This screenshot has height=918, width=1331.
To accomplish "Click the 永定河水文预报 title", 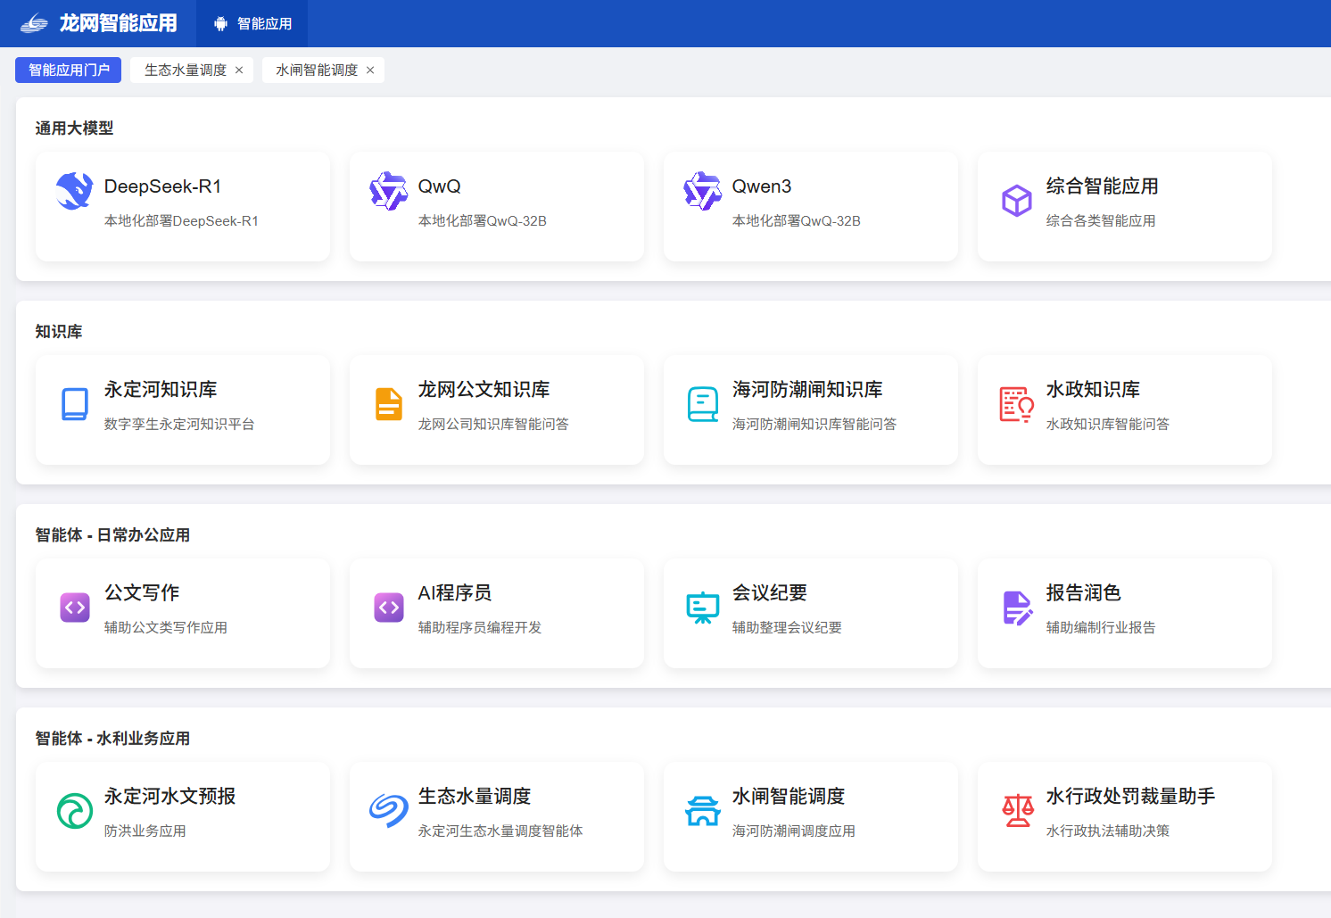I will click(170, 797).
